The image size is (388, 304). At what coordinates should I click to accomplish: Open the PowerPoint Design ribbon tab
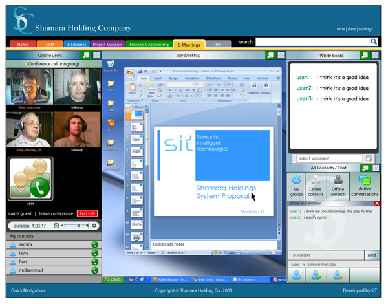[173, 78]
